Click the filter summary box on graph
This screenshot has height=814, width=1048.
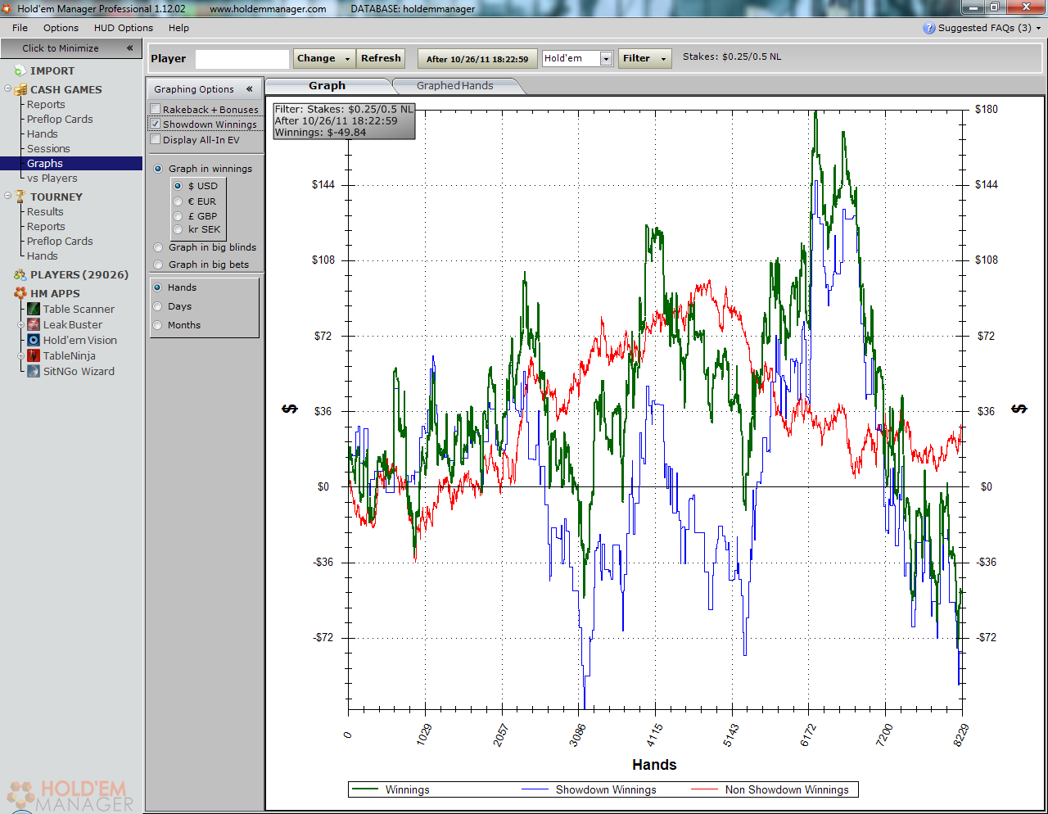point(345,120)
